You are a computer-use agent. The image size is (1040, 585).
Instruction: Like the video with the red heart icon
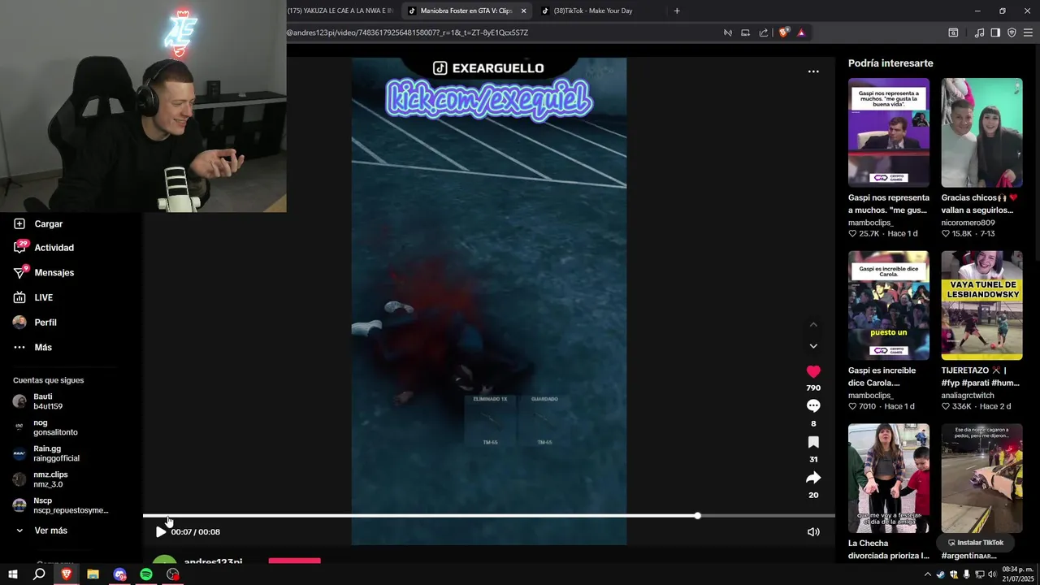[x=813, y=371]
